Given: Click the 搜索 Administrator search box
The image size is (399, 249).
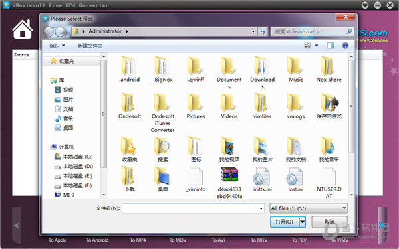Looking at the screenshot, I should 312,31.
